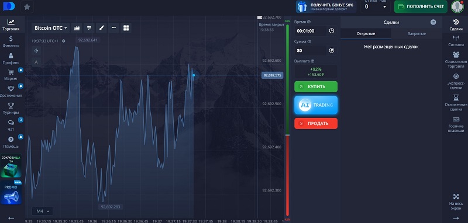Open the M4 timeframe dropdown
The width and height of the screenshot is (468, 223).
[x=42, y=211]
